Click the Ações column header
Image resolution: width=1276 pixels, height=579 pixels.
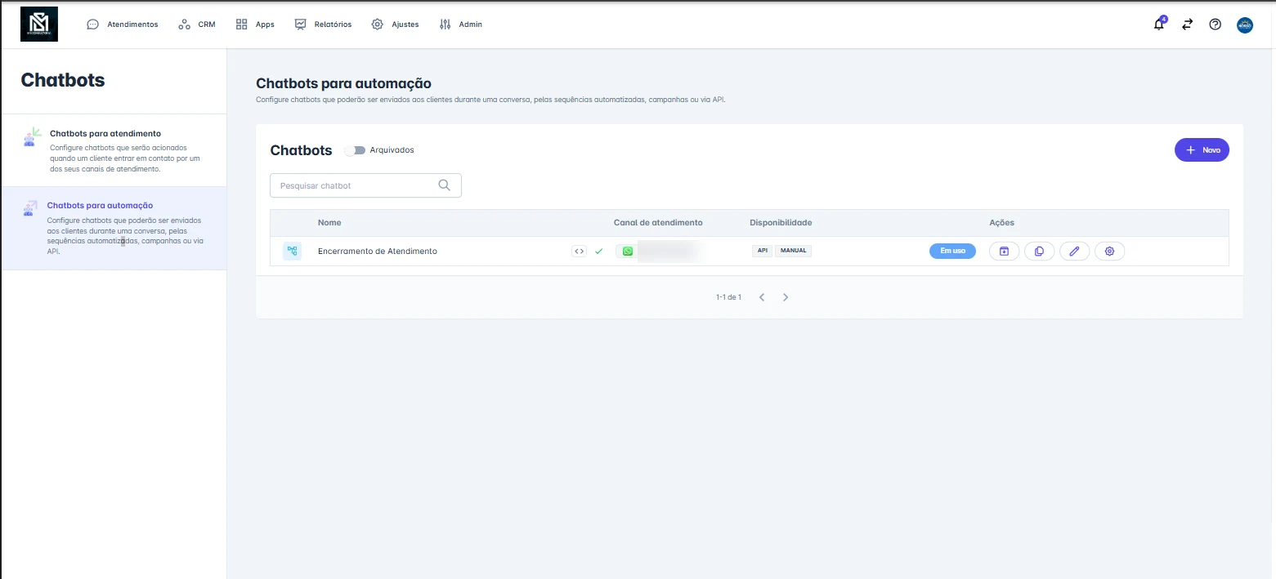pos(1001,223)
